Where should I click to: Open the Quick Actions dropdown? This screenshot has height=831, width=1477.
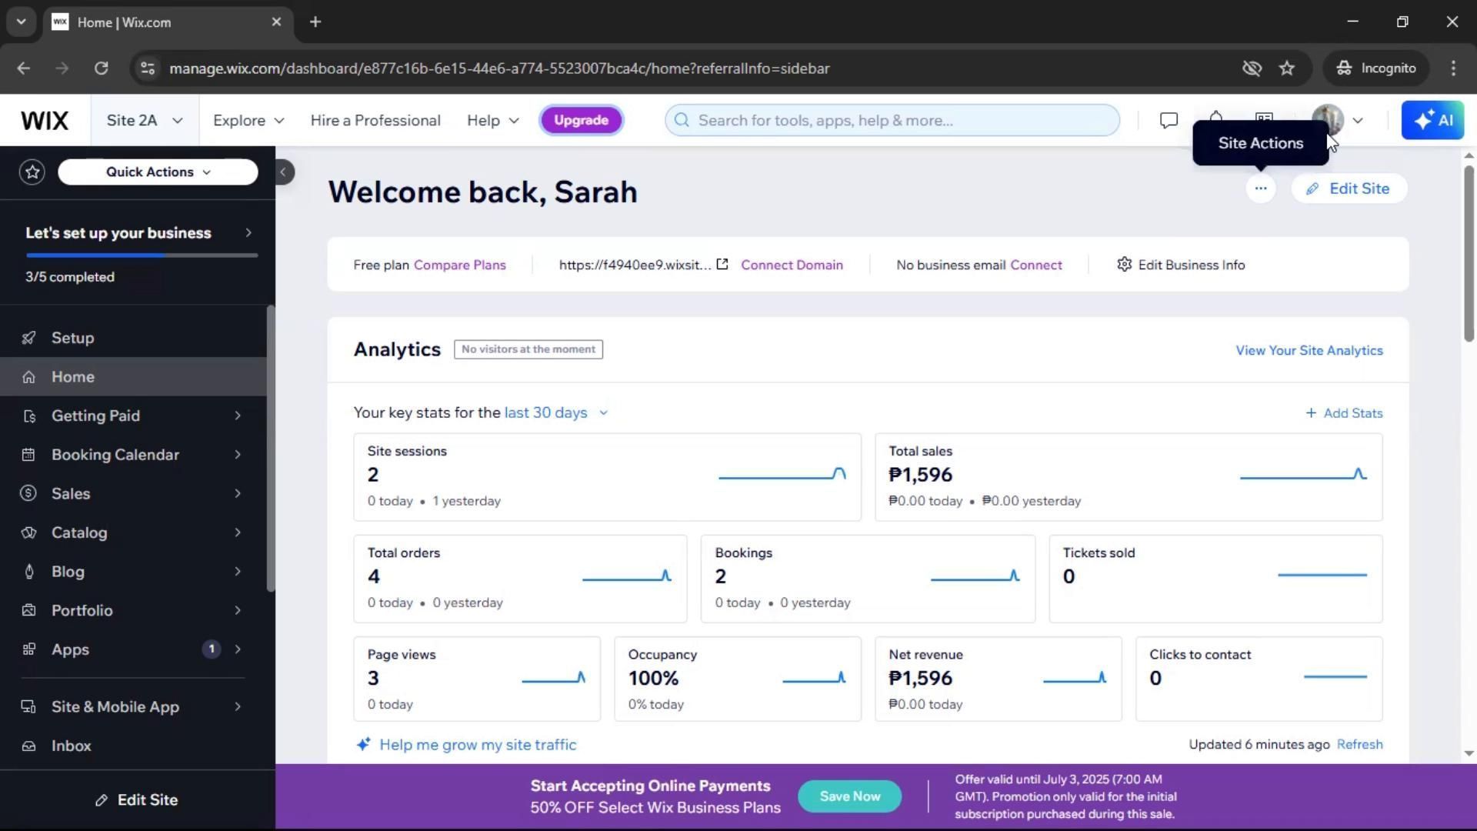coord(158,172)
